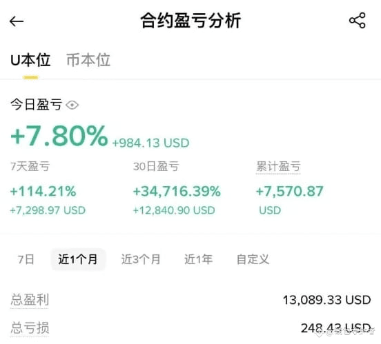Tap the 13,089.33 USD total profit amount
Image resolution: width=381 pixels, height=344 pixels.
[326, 300]
